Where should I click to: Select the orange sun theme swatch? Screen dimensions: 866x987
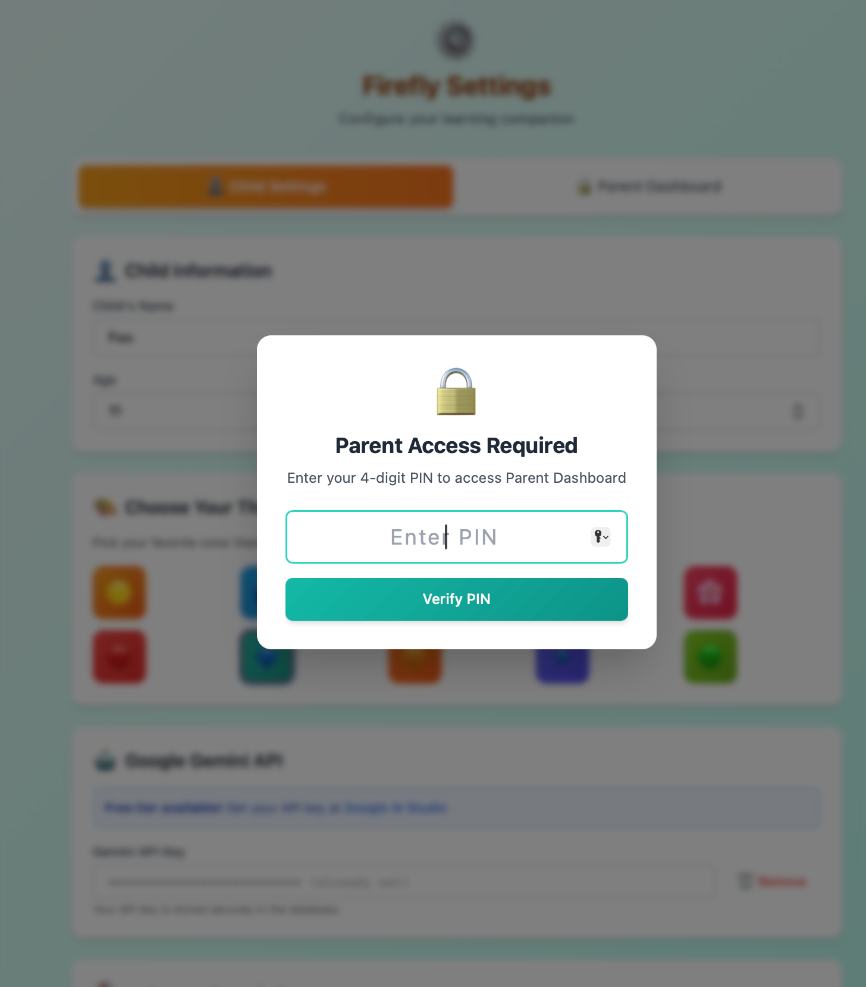point(119,592)
